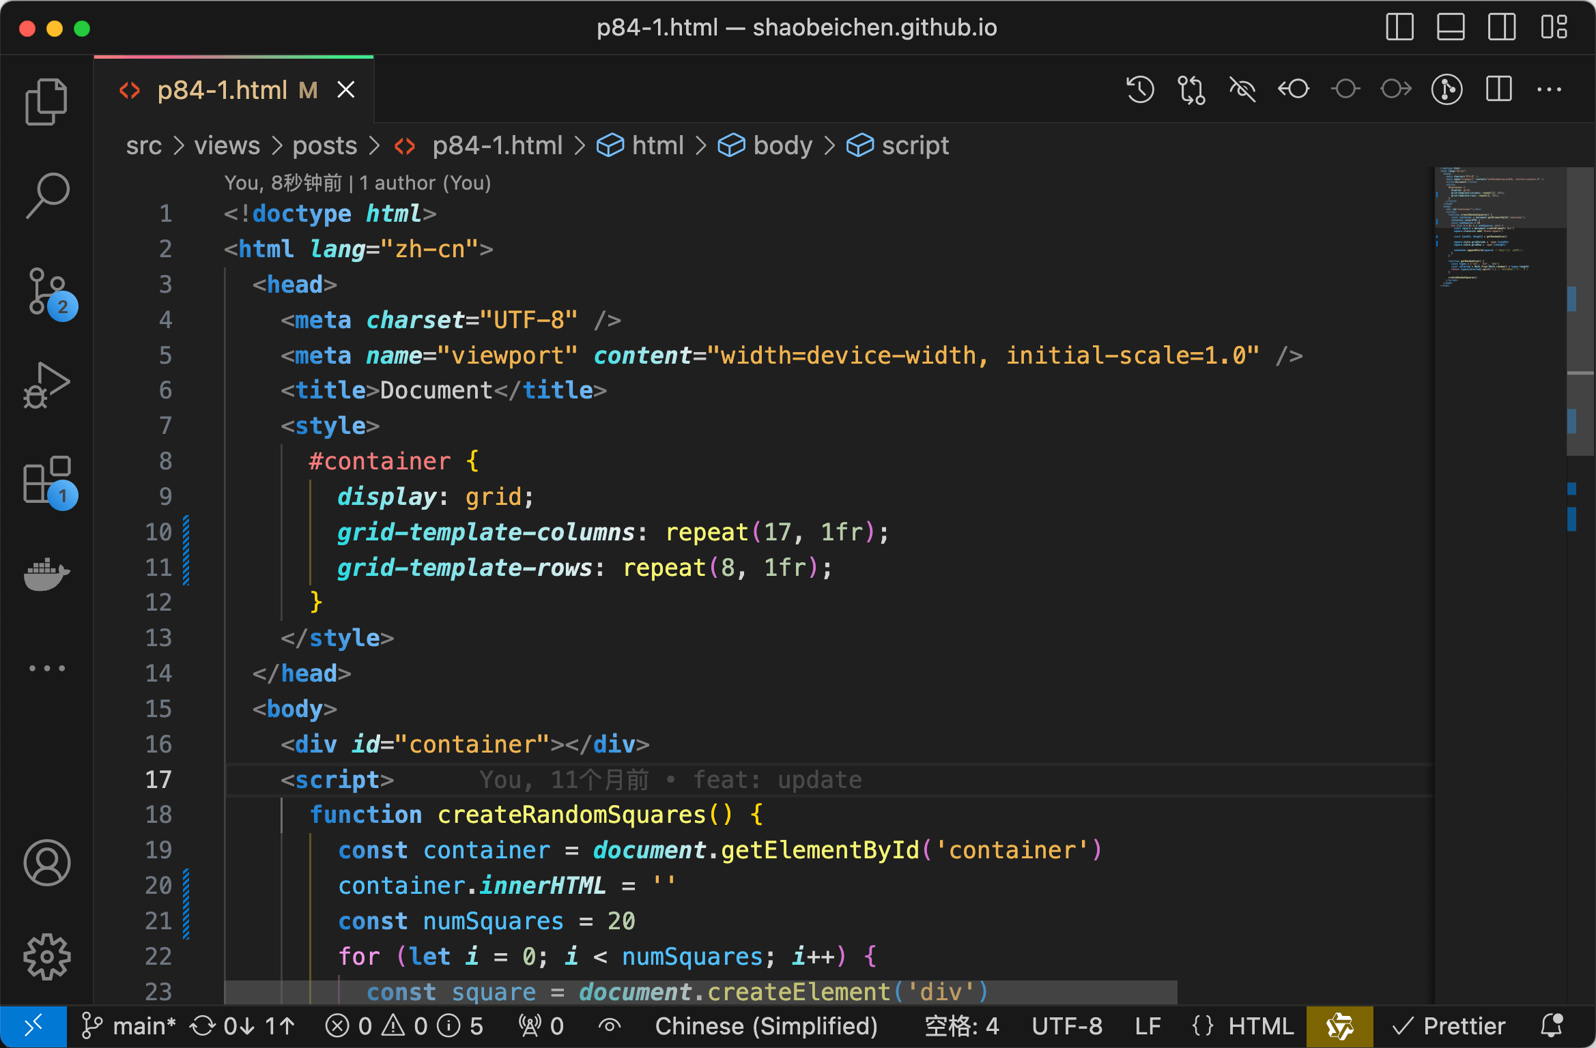
Task: Expand additional views ellipsis in activity bar
Action: tap(46, 668)
